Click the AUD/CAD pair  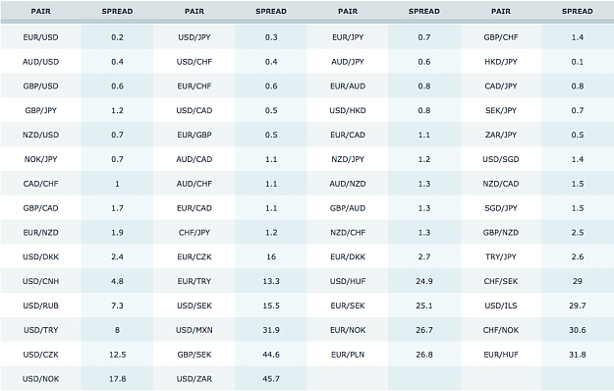coord(195,159)
